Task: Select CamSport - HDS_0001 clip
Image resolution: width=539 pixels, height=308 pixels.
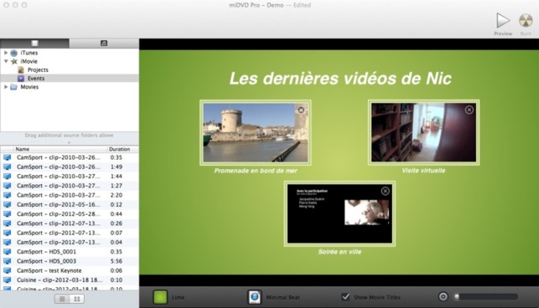Action: tap(70, 252)
